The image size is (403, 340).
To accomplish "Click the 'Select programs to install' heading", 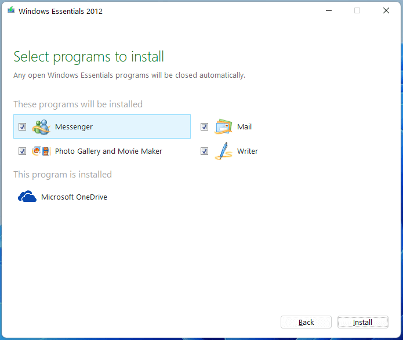I will pos(89,57).
